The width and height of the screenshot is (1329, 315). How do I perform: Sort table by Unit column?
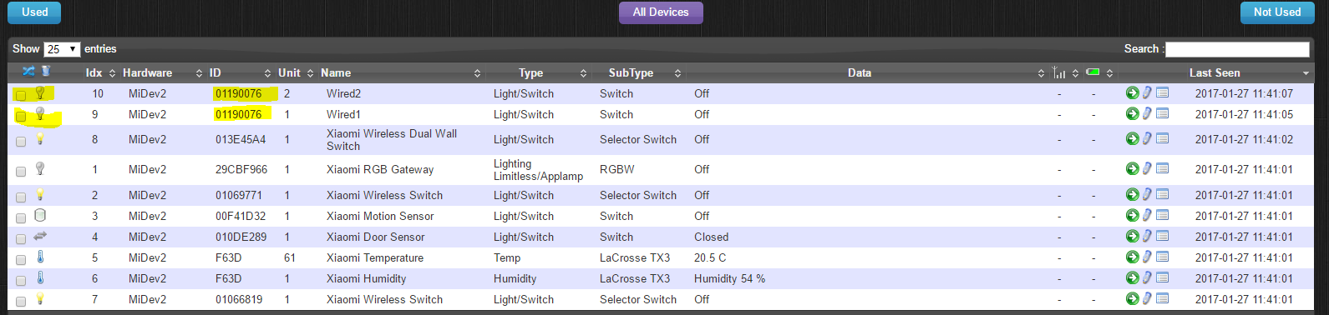[296, 72]
